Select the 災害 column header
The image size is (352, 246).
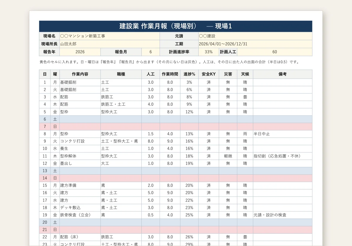coord(228,74)
